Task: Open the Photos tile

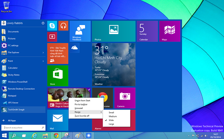Action: pos(114,31)
